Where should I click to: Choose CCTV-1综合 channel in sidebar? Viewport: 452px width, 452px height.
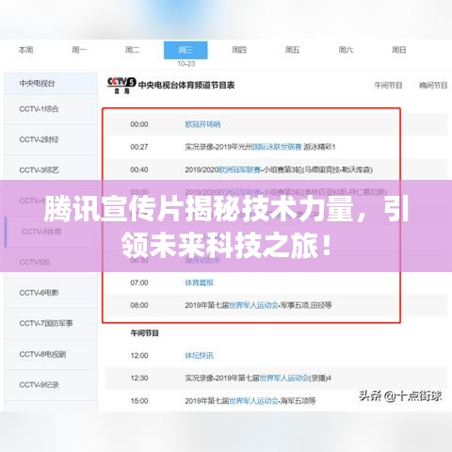pos(51,109)
